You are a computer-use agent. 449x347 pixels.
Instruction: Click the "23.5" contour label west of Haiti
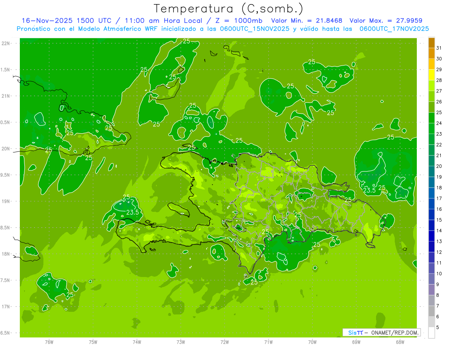click(132, 212)
